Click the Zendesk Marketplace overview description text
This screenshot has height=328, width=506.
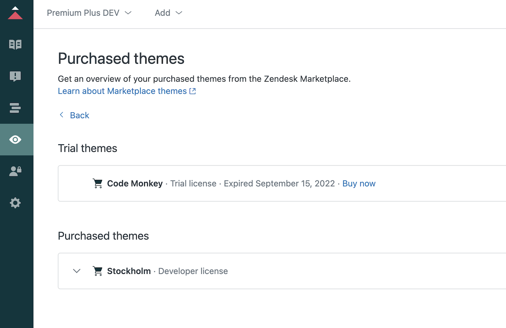(204, 79)
